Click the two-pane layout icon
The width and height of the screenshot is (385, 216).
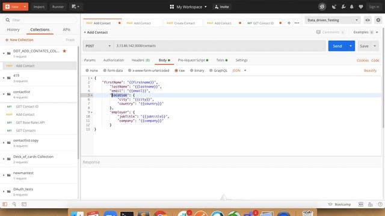pos(361,204)
